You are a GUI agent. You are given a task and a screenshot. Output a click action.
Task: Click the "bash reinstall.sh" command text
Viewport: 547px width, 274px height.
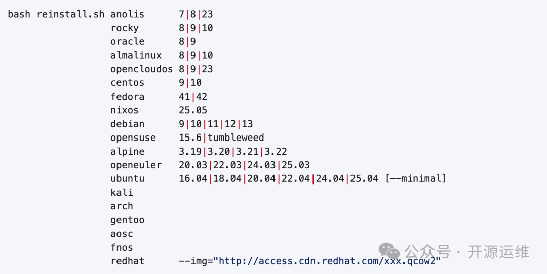[56, 14]
